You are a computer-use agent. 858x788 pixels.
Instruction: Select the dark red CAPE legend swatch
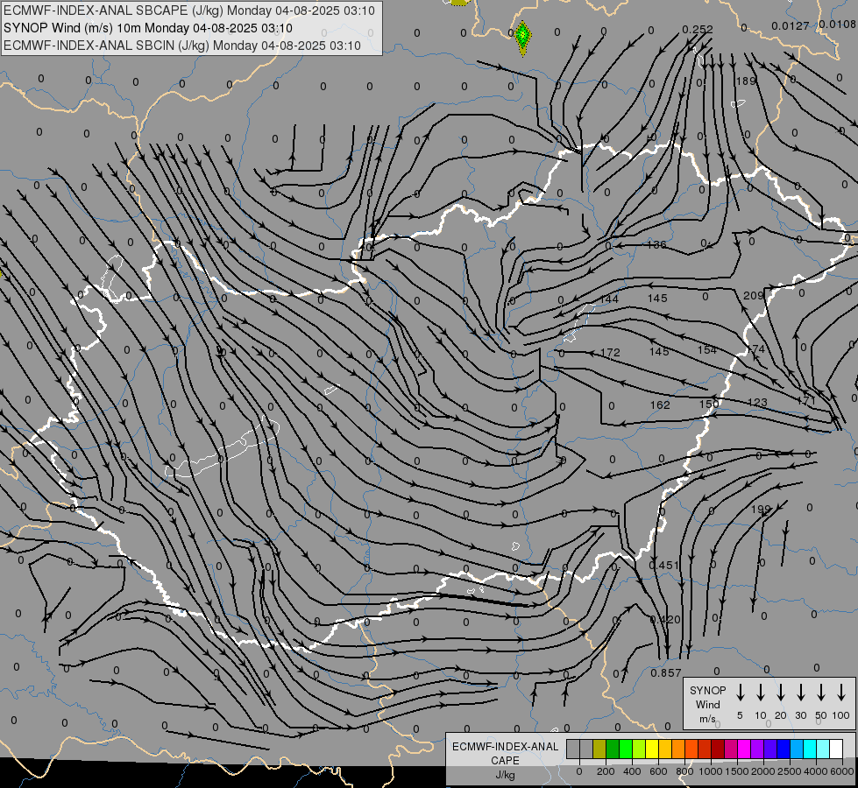coord(718,749)
